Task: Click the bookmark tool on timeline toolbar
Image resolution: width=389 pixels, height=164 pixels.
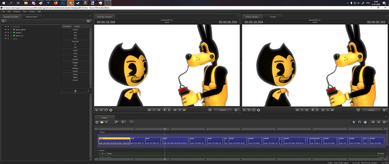Action: pos(117,122)
